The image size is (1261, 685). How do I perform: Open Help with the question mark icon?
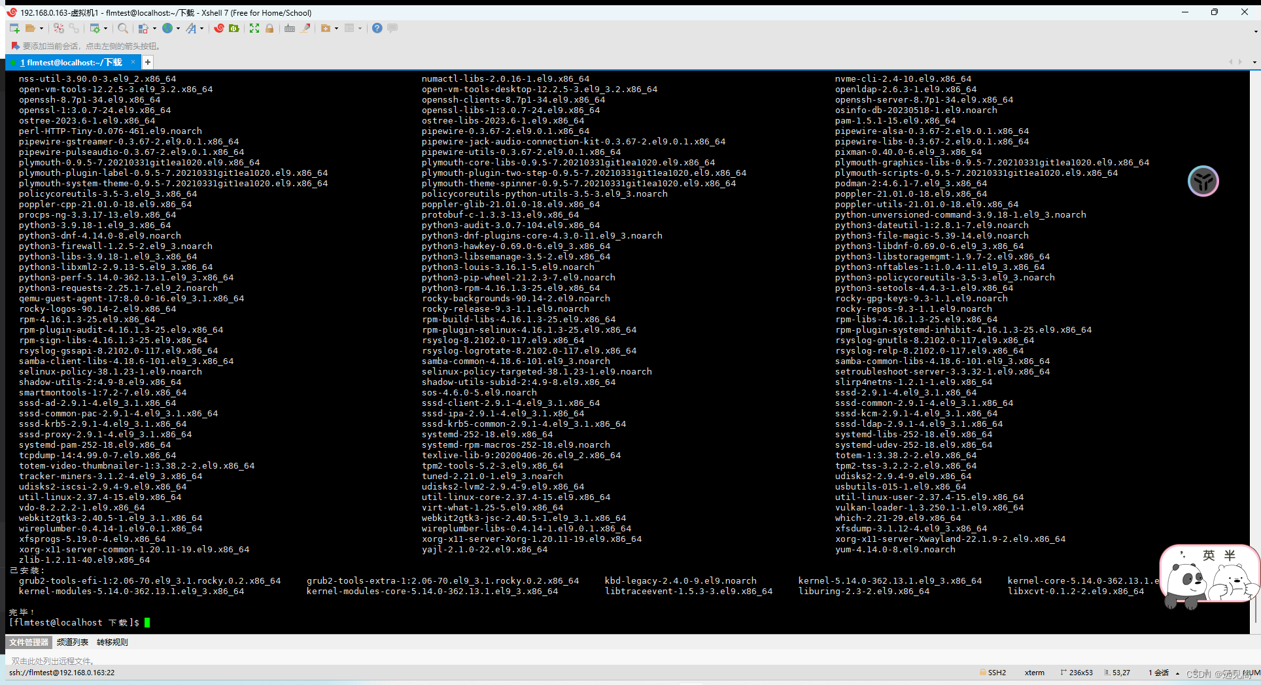coord(377,28)
